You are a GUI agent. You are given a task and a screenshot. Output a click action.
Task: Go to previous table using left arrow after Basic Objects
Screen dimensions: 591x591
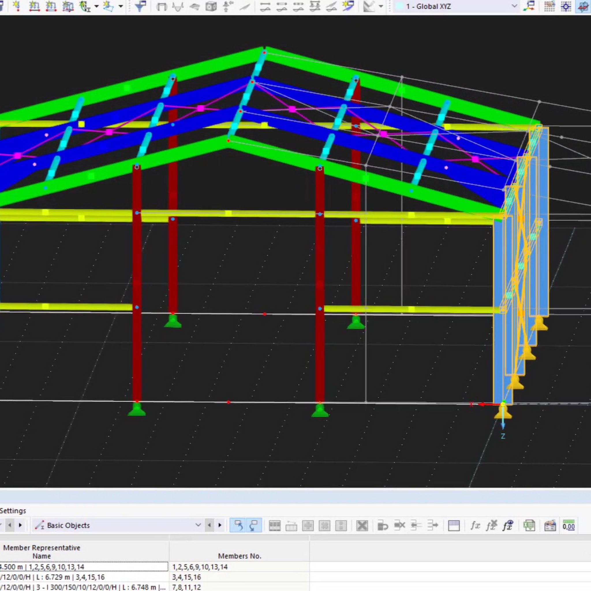(x=210, y=525)
